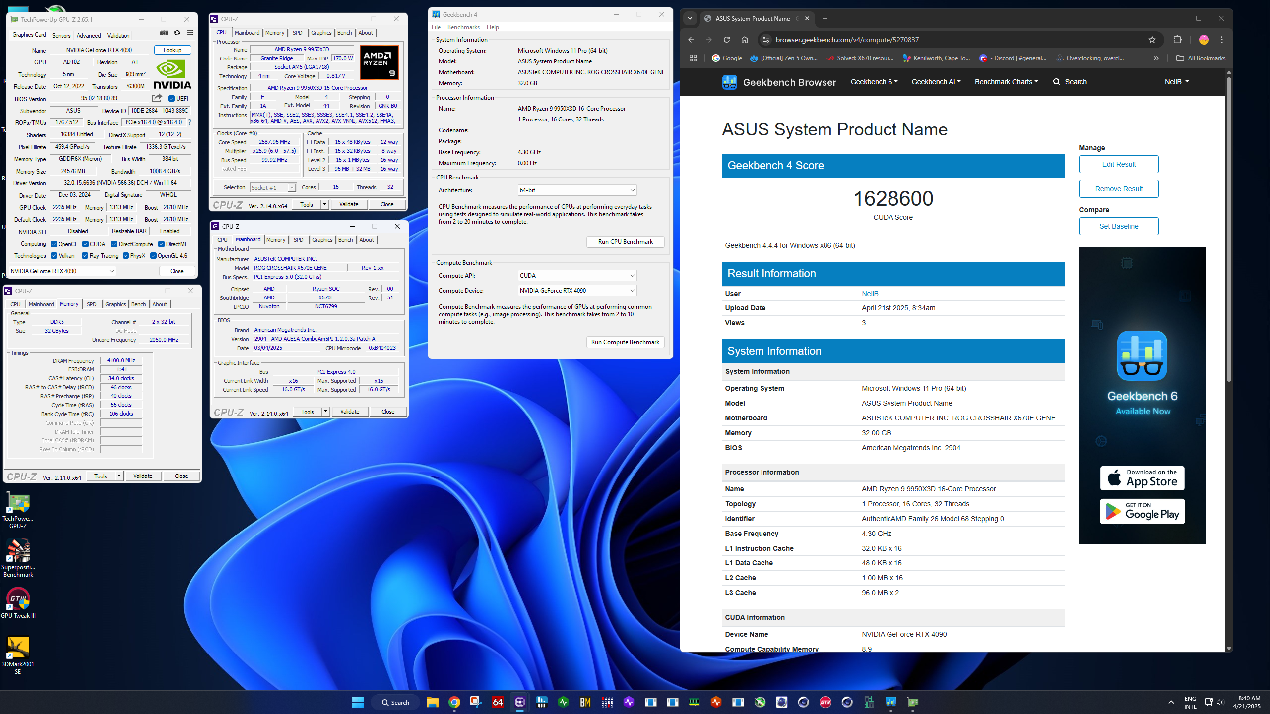Screen dimensions: 1270x714
Task: Open File Explorer from the taskbar
Action: tap(432, 702)
